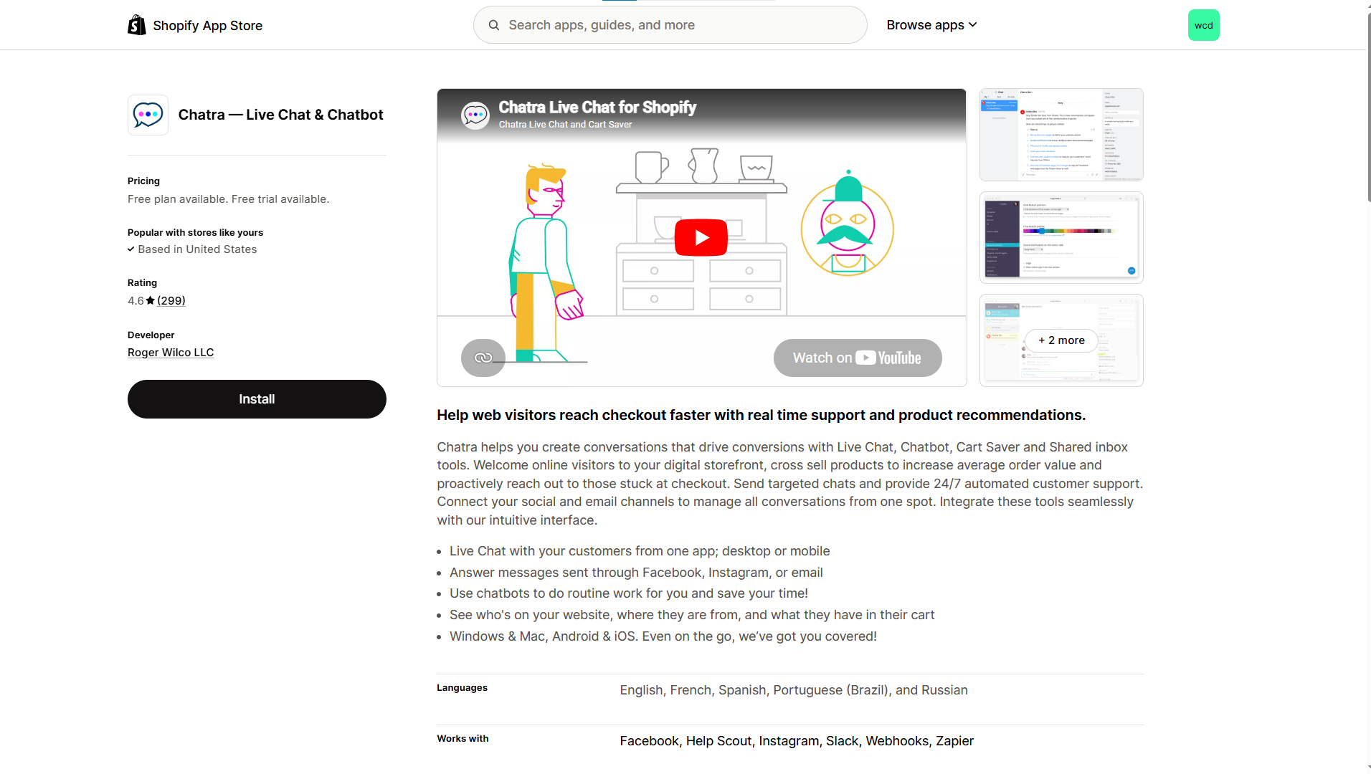View second screenshot thumbnail with color settings
This screenshot has height=774, width=1371.
(x=1061, y=237)
